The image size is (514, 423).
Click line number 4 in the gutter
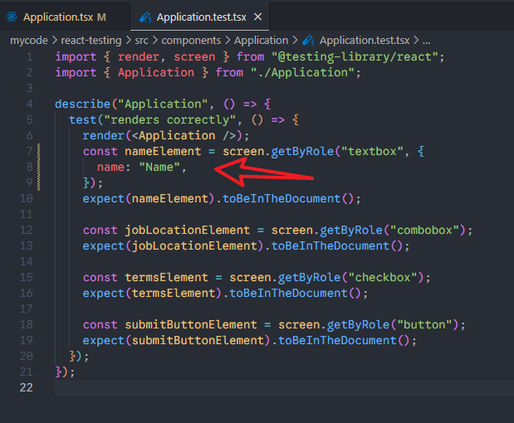coord(29,104)
